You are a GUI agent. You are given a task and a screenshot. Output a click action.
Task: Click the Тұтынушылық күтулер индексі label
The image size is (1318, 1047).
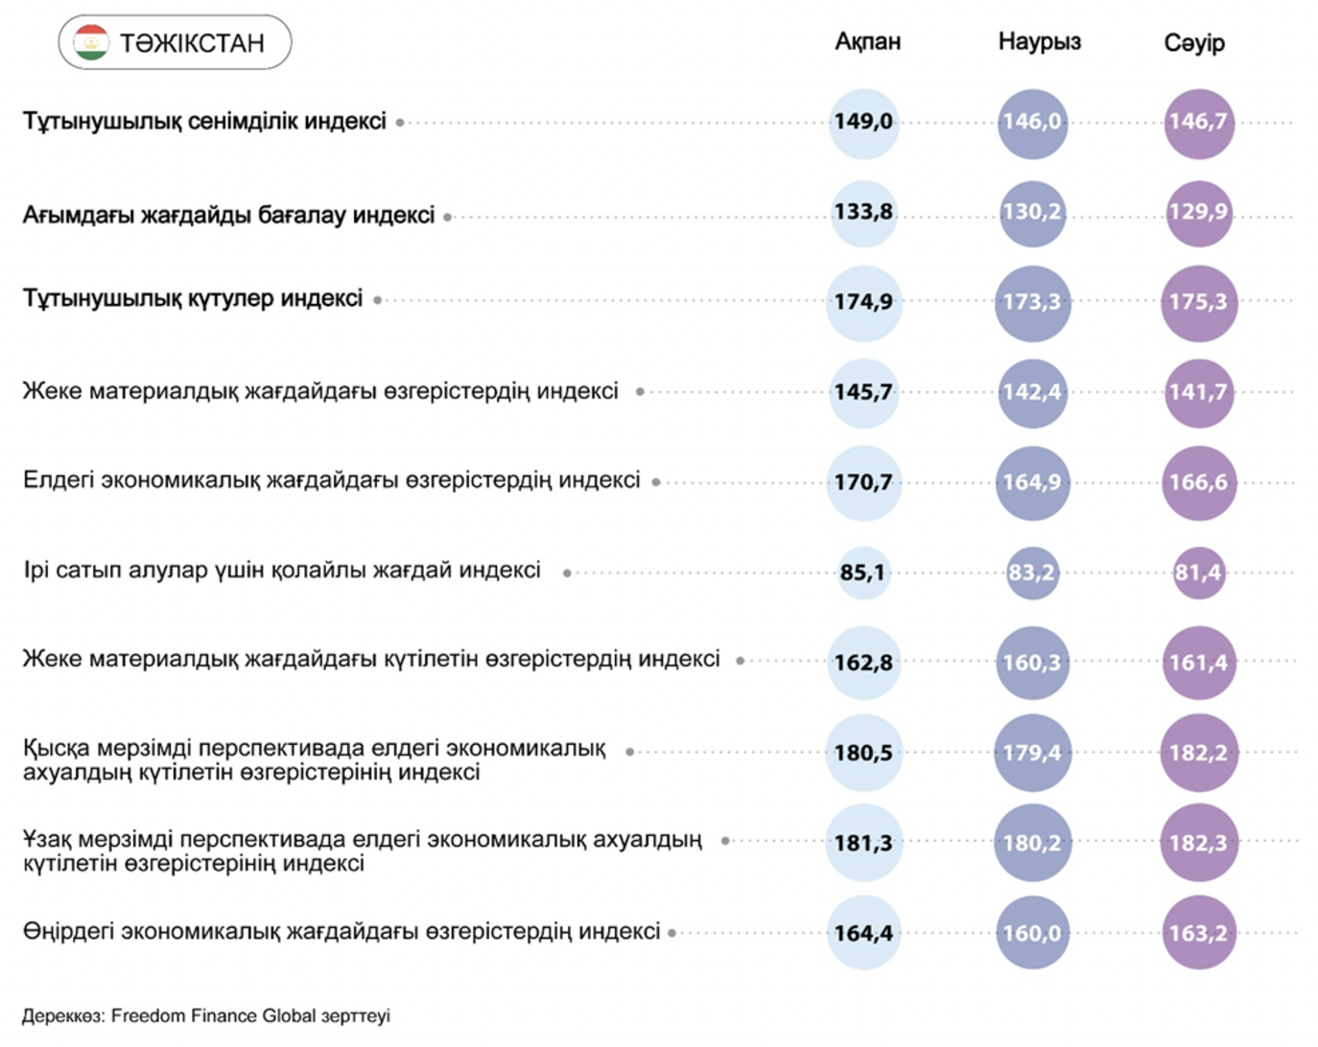[x=193, y=299]
